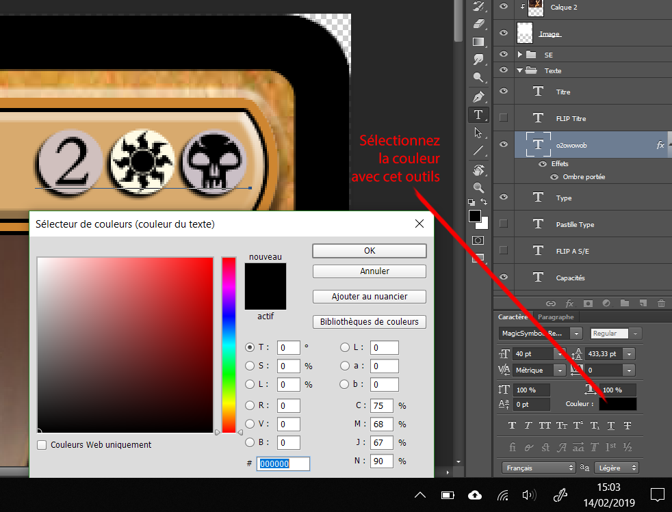Click the Ajouter au nuancier button

370,297
